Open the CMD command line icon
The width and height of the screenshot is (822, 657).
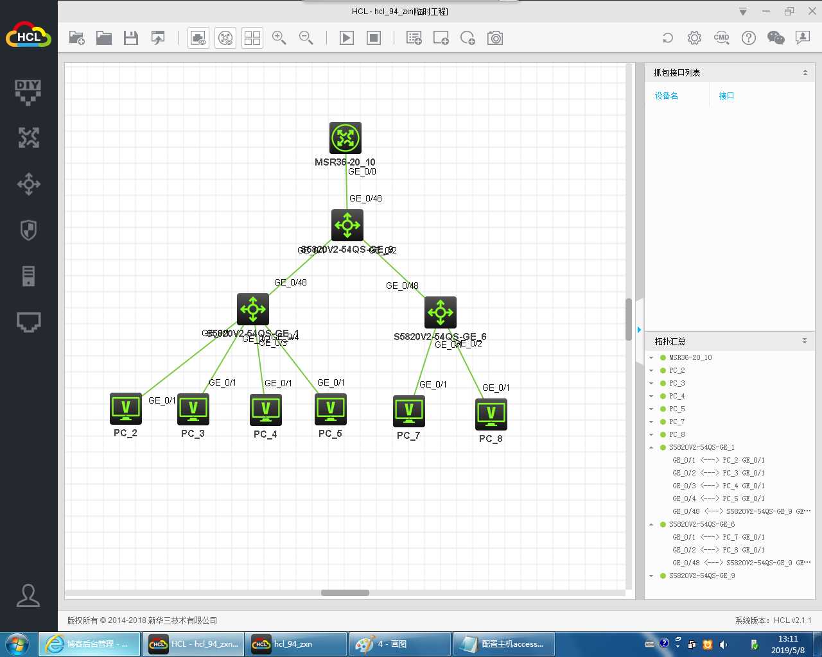pyautogui.click(x=722, y=38)
